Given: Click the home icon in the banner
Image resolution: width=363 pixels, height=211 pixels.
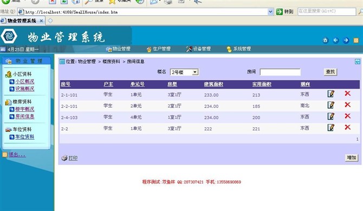Looking at the screenshot, I should [326, 41].
